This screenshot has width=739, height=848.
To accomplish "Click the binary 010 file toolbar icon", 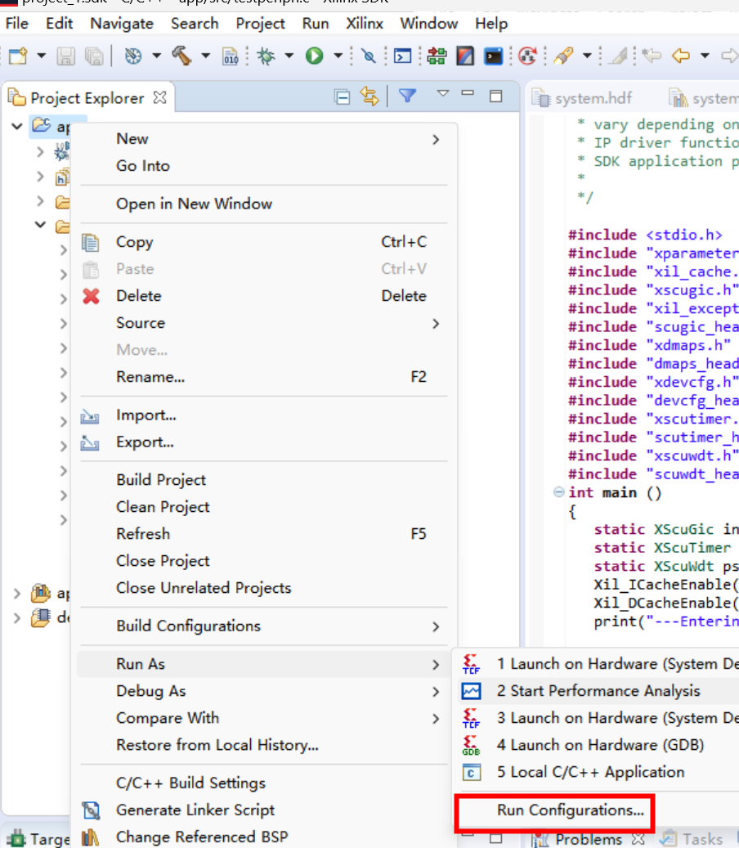I will (231, 56).
